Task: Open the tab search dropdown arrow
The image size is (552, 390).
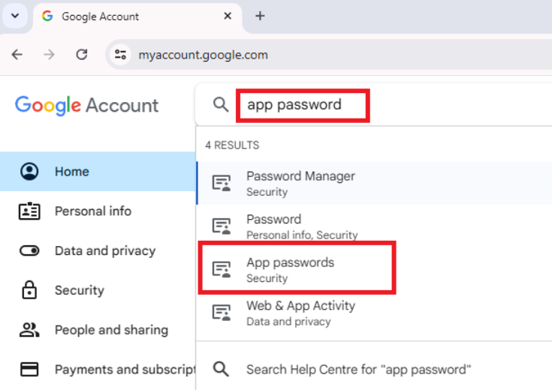Action: [x=15, y=16]
